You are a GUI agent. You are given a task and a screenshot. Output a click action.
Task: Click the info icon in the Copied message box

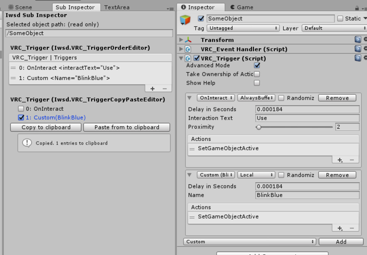click(x=27, y=143)
